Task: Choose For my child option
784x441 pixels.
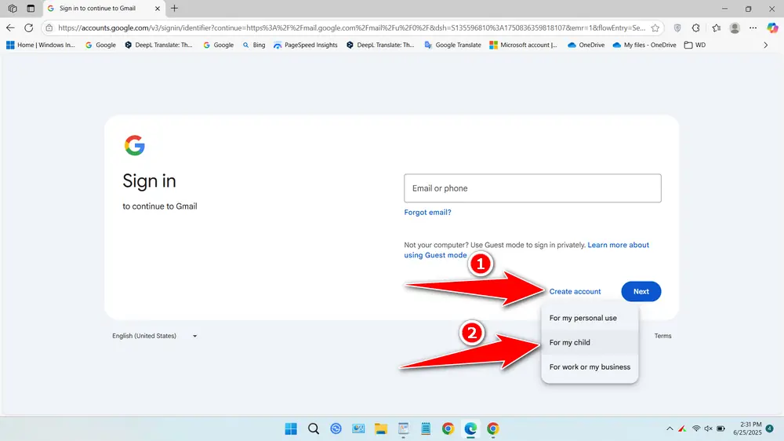Action: pyautogui.click(x=590, y=342)
